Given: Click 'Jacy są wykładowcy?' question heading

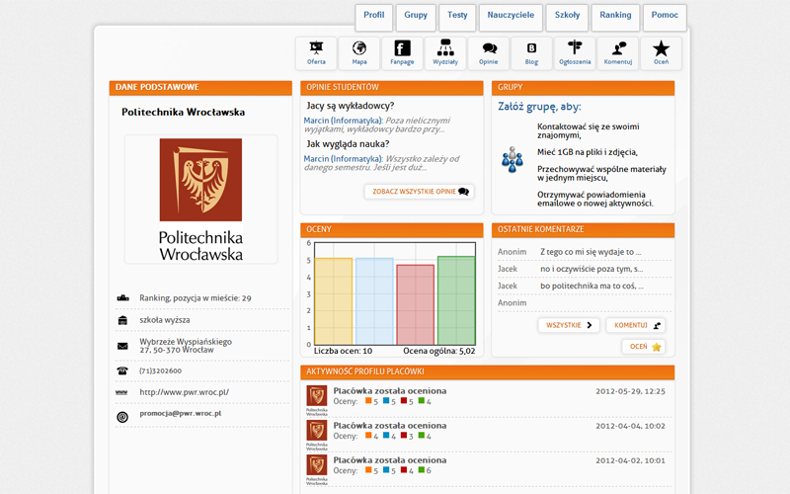Looking at the screenshot, I should [351, 106].
